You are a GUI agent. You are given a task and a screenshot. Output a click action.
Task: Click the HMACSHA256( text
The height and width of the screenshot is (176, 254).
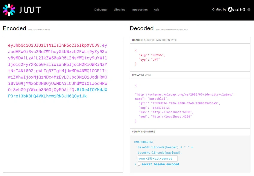coord(144,142)
